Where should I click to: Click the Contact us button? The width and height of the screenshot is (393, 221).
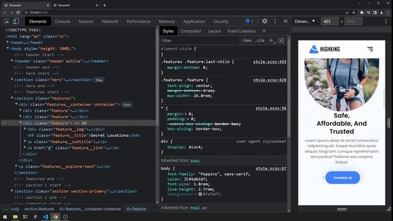pos(343,177)
